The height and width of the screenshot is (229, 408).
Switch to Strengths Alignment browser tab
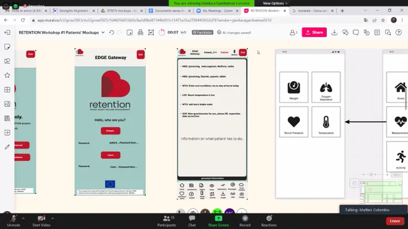click(x=74, y=11)
